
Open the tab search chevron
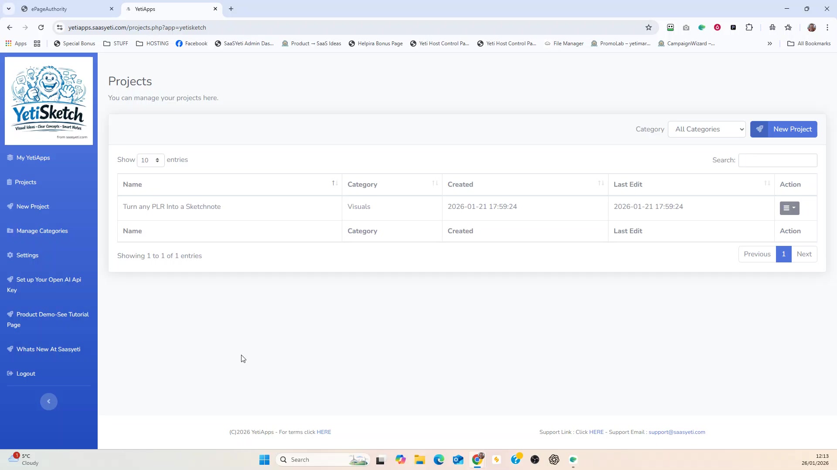click(8, 9)
